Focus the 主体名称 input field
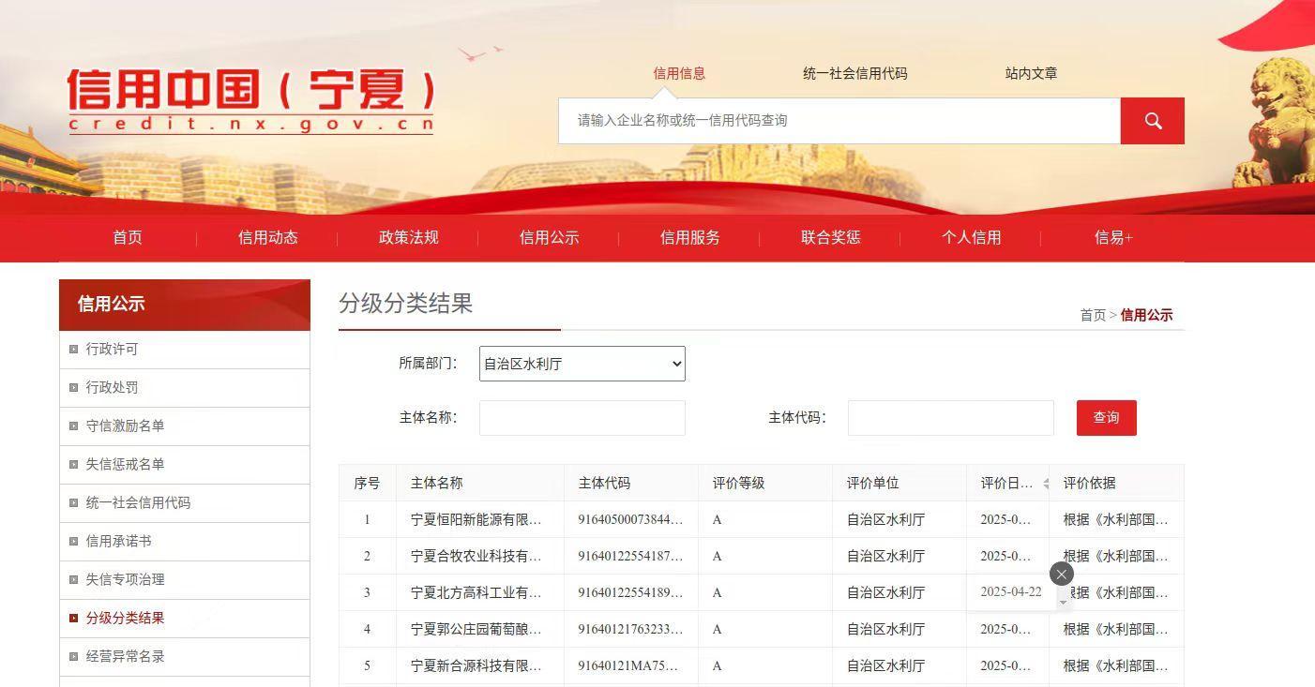The image size is (1315, 687). pyautogui.click(x=582, y=418)
